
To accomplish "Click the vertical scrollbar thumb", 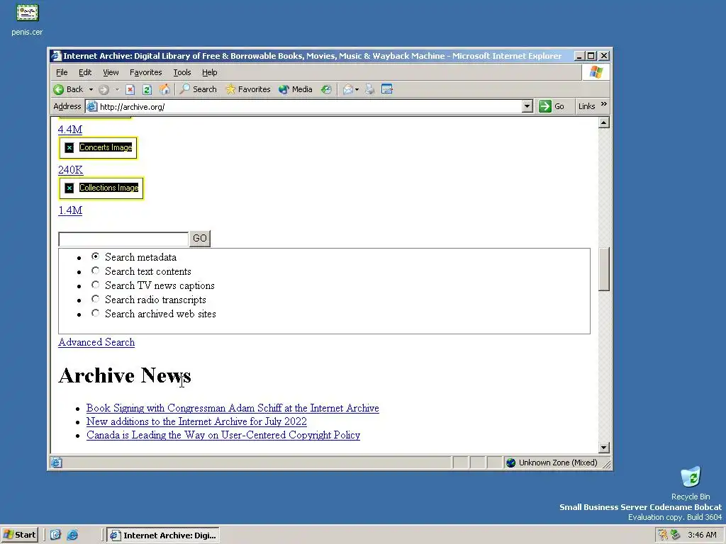I will tap(603, 269).
